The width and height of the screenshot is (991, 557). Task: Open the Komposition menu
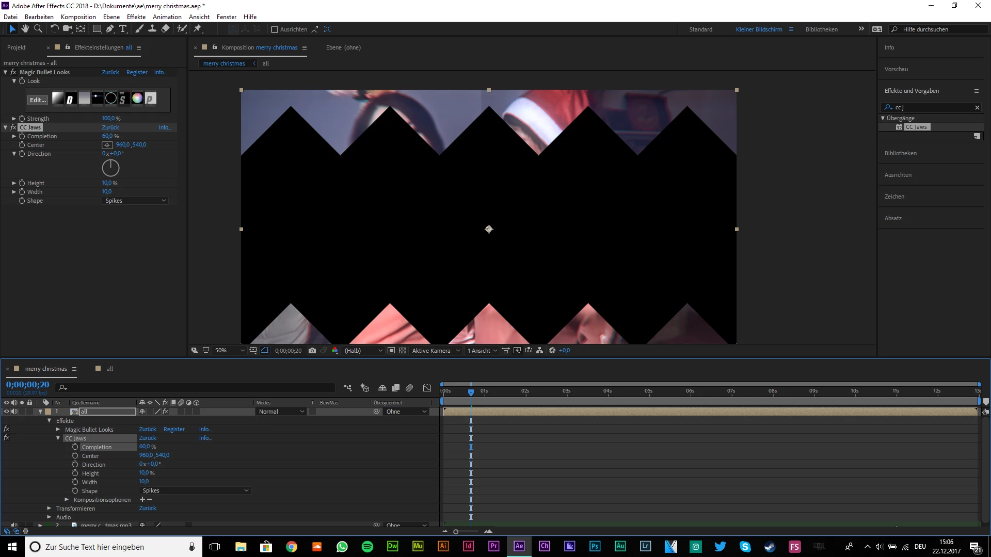pos(78,17)
